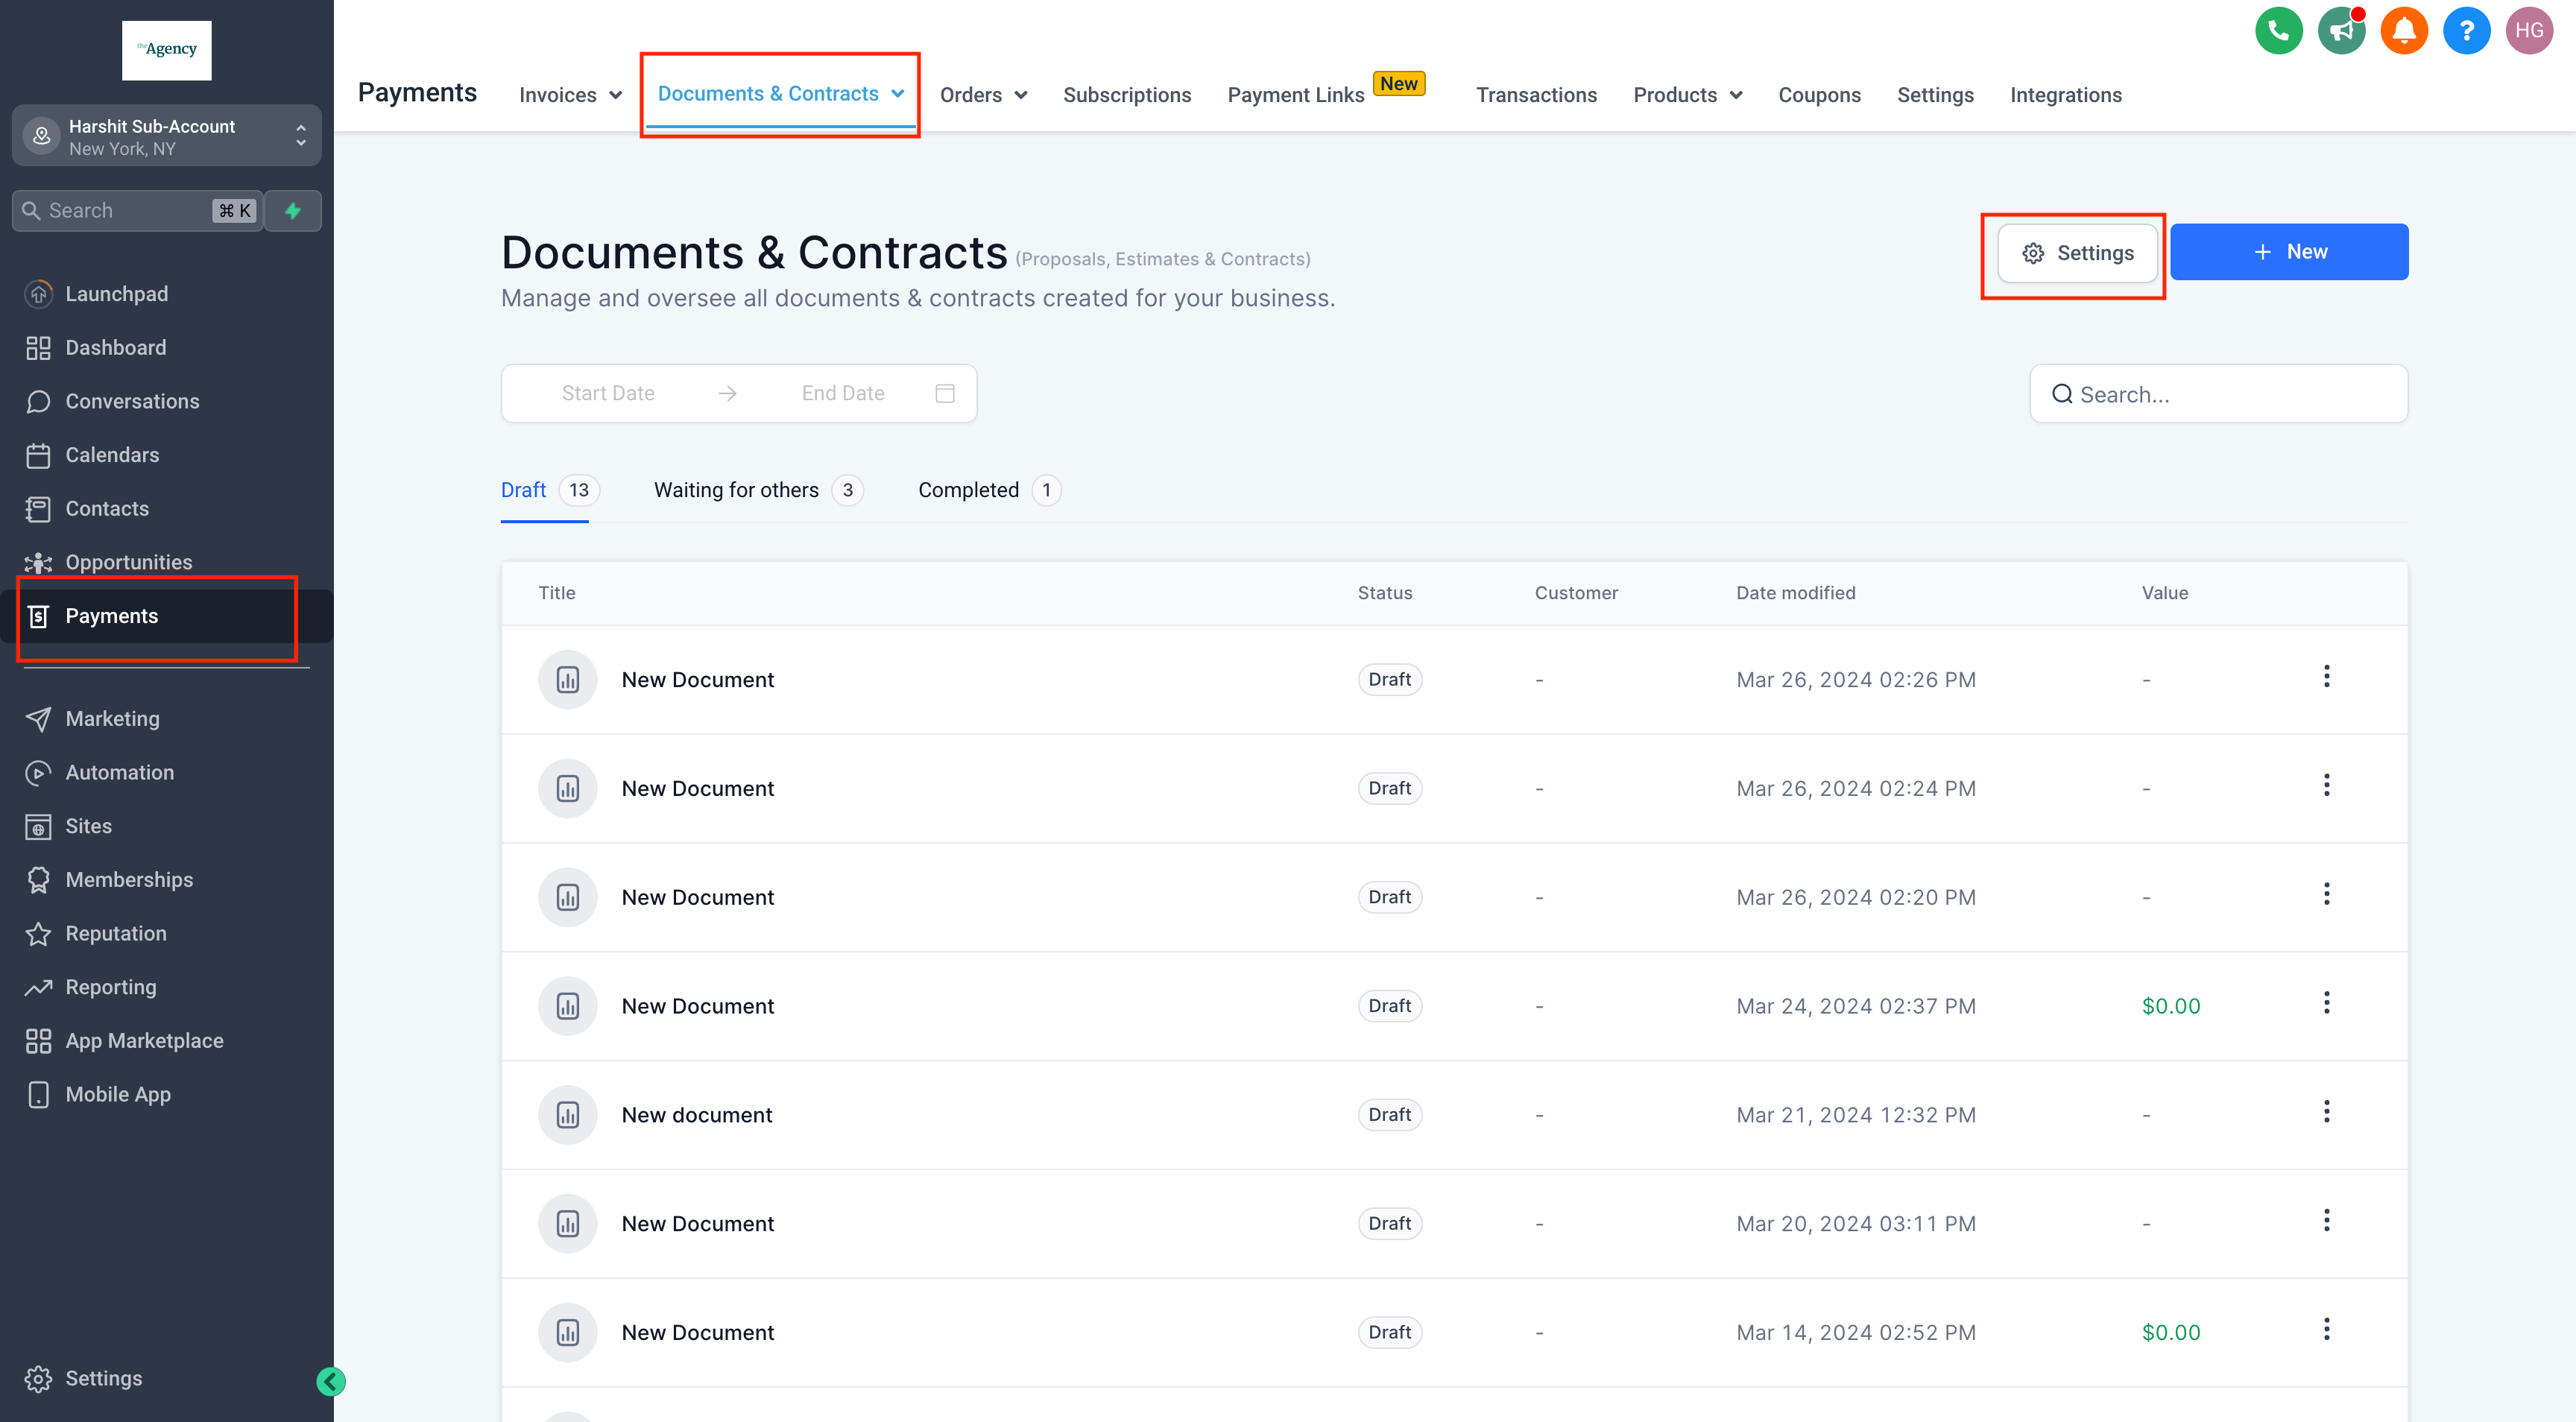This screenshot has width=2576, height=1422.
Task: Open Harshit Sub-Account switcher
Action: coord(167,137)
